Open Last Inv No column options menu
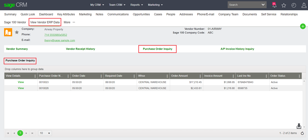This screenshot has width=308, height=140. pyautogui.click(x=266, y=76)
